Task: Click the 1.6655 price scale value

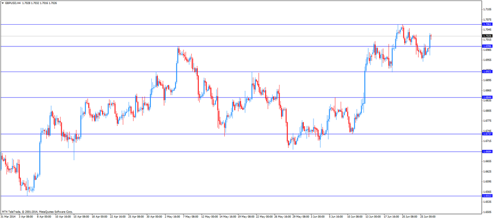Action: [x=487, y=161]
